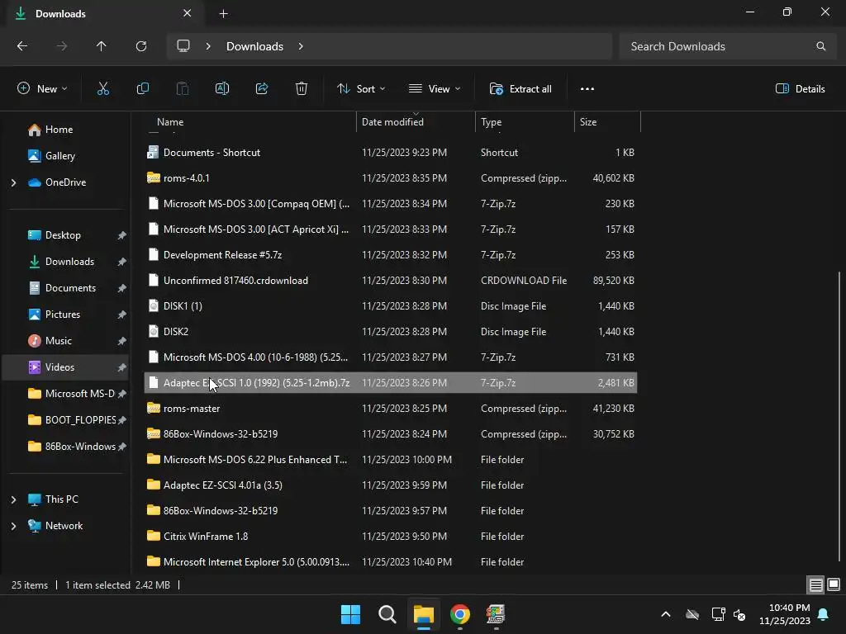The image size is (846, 634).
Task: Select the Citrix WinFrame 1.8 folder
Action: tap(391, 537)
